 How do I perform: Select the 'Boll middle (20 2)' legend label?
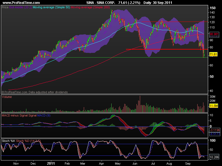pyautogui.click(x=21, y=7)
